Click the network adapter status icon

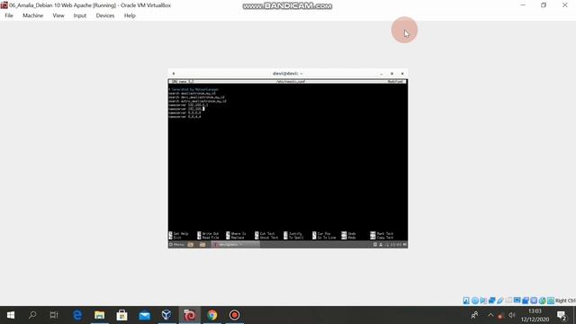click(491, 301)
